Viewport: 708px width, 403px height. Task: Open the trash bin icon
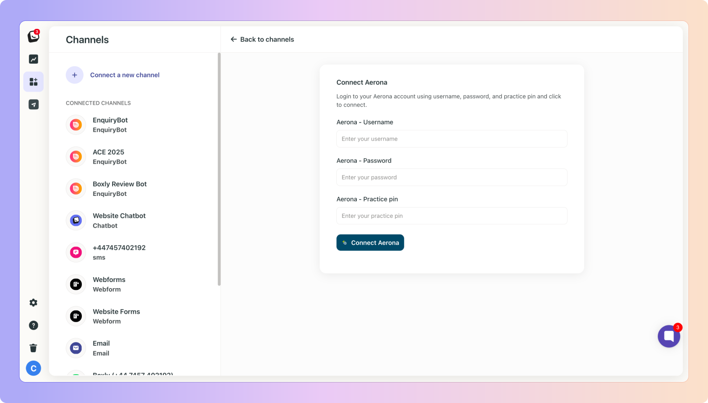pyautogui.click(x=33, y=348)
